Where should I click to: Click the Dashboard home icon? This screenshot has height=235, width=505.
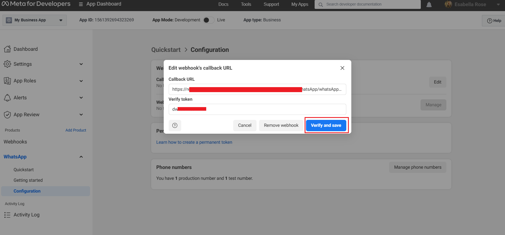click(8, 49)
